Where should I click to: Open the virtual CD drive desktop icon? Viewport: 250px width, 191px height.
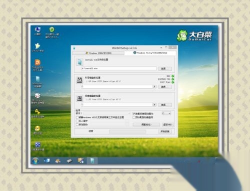click(x=37, y=130)
